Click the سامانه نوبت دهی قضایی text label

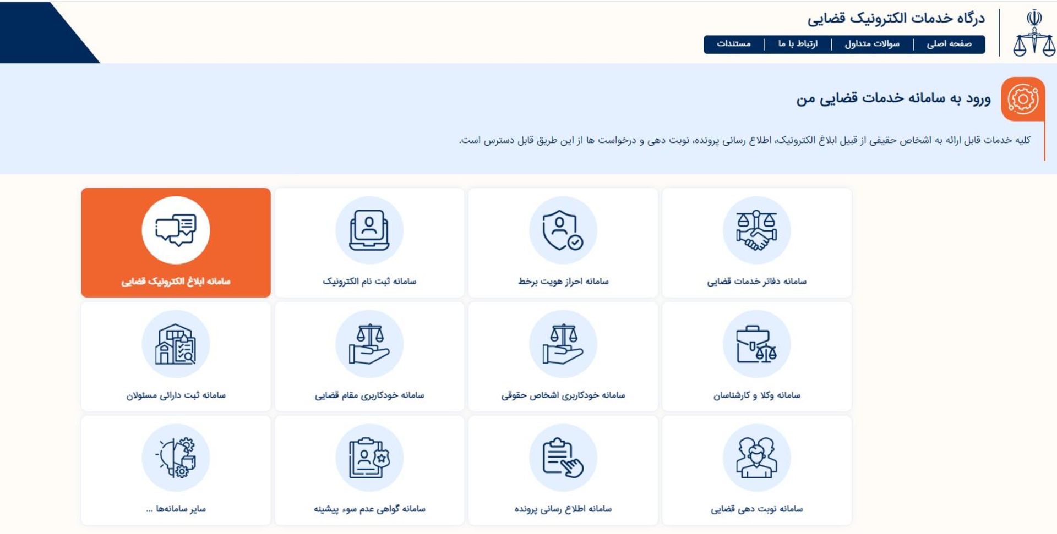pos(756,509)
